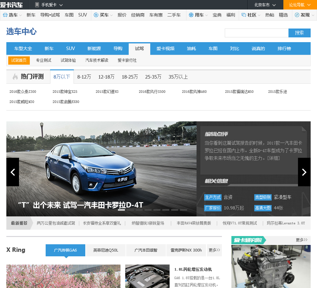317x288 pixels.
Task: Open the 论坛导航 dropdown
Action: coord(300,5)
